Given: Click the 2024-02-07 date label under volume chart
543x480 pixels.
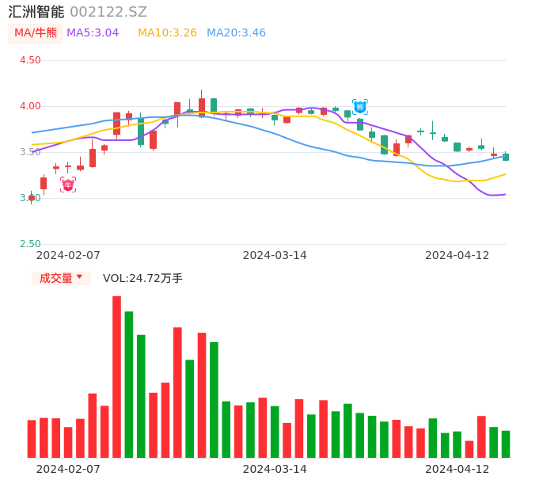Looking at the screenshot, I should pyautogui.click(x=68, y=469).
